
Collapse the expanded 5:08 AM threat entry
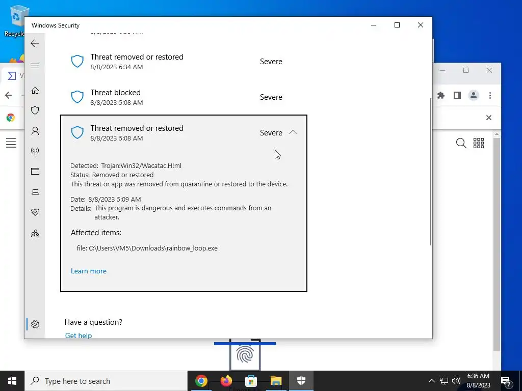[293, 132]
